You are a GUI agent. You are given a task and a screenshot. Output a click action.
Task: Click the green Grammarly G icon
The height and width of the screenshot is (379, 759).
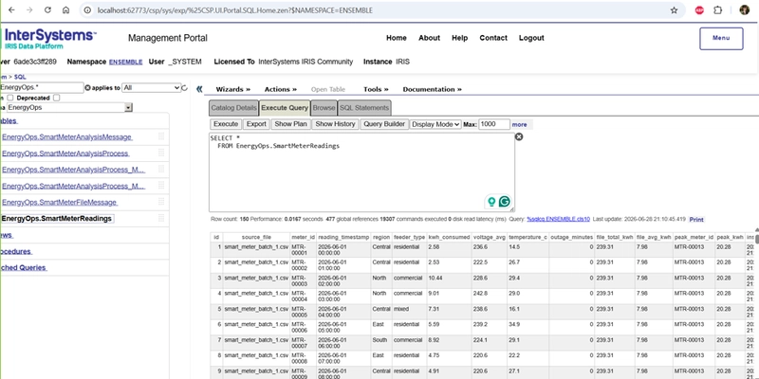coord(505,202)
